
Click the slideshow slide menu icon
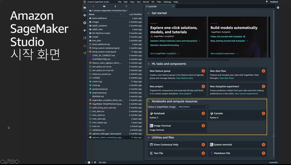pyautogui.click(x=12, y=162)
